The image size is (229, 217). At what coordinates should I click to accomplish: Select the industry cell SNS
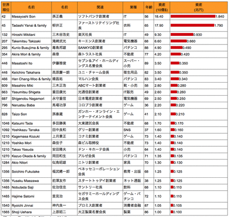(x=133, y=130)
